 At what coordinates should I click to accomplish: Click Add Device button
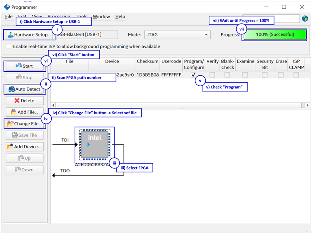click(x=24, y=147)
